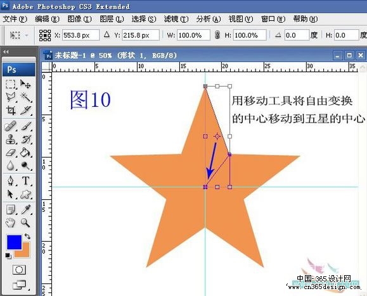The image size is (367, 296).
Task: Select the Paint Bucket tool
Action: [25, 153]
